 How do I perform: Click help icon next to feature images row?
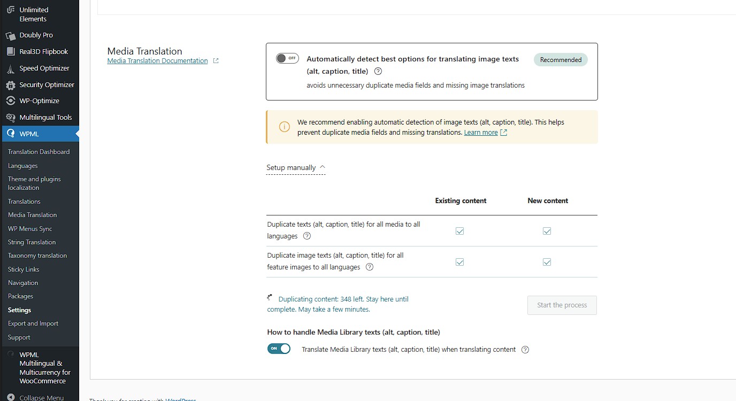tap(369, 267)
